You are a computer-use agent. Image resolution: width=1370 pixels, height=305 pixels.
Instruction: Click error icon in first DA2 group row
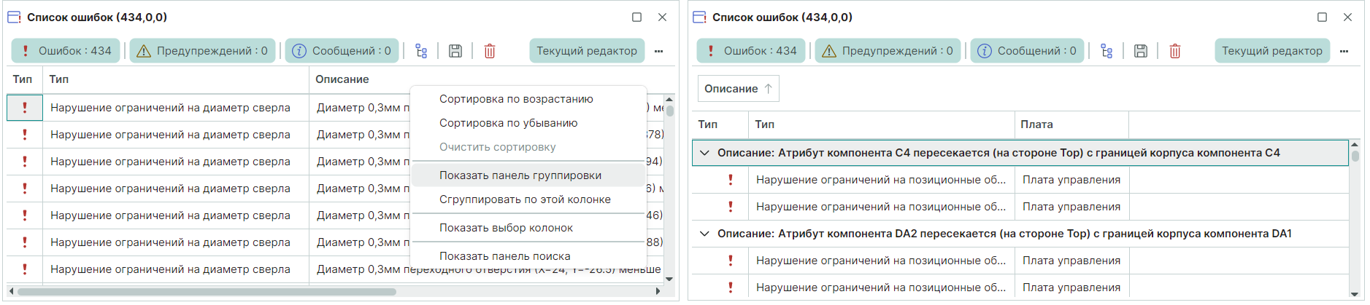point(731,261)
